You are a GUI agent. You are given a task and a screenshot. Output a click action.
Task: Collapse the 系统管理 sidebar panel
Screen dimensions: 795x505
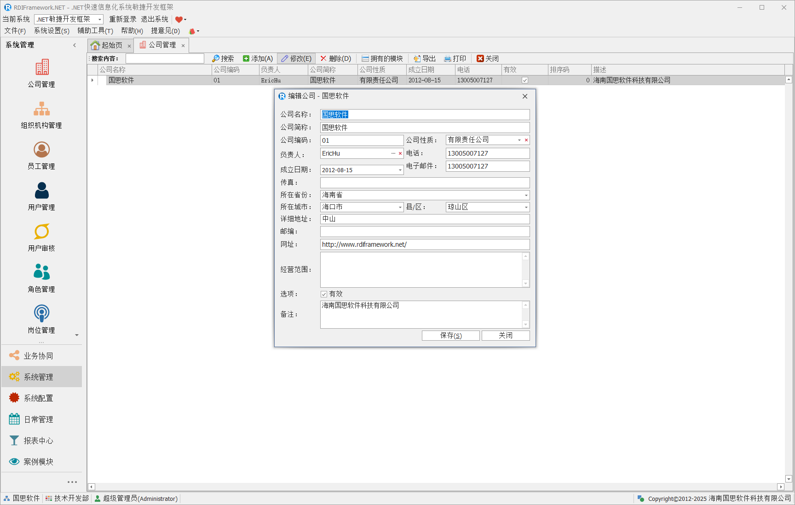point(75,45)
